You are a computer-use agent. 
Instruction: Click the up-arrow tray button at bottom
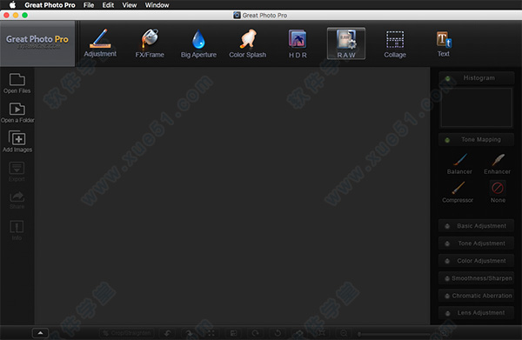(40, 333)
